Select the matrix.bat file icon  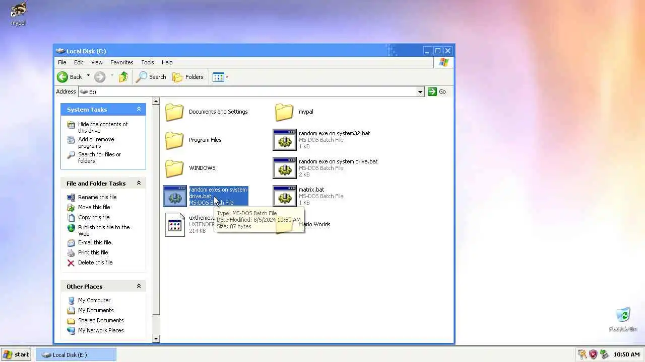click(284, 196)
